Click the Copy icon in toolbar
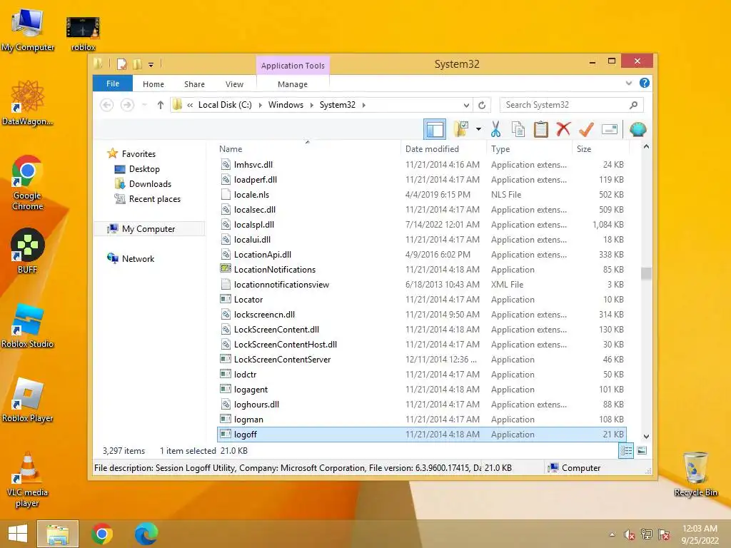 click(518, 130)
